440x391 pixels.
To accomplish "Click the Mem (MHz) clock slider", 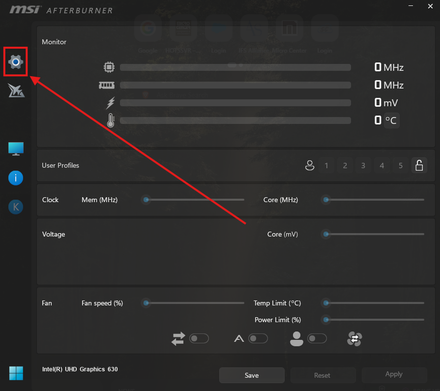I will point(194,200).
